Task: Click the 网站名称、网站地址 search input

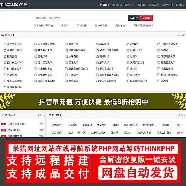Action: tap(81, 18)
